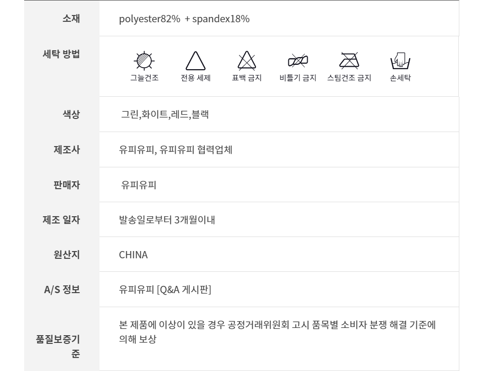Click the 세탁 방법 row header
This screenshot has height=371, width=483.
pyautogui.click(x=61, y=54)
